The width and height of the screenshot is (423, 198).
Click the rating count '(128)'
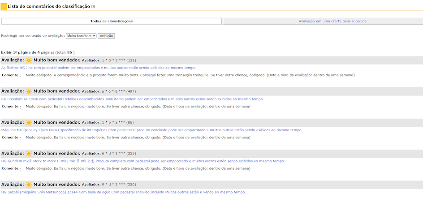coord(131,60)
